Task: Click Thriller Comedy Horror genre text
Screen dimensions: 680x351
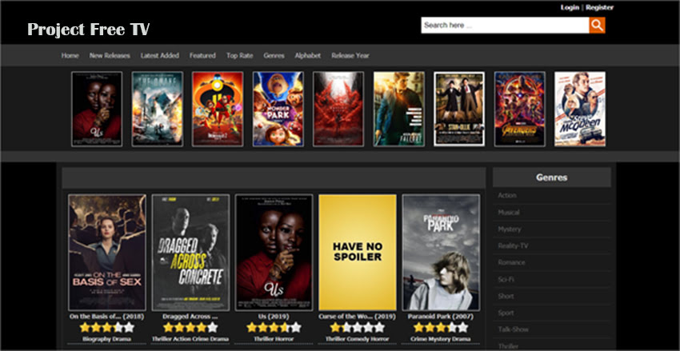Action: [x=358, y=339]
